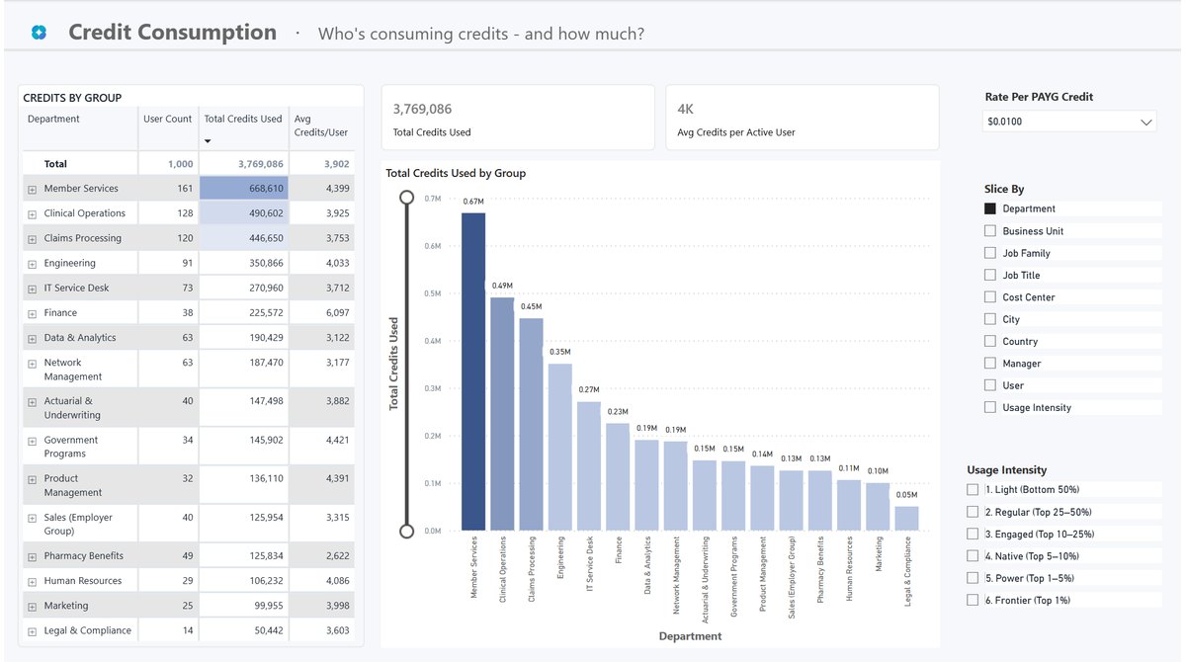This screenshot has height=662, width=1186.
Task: Check Job Title slice option
Action: (x=990, y=275)
